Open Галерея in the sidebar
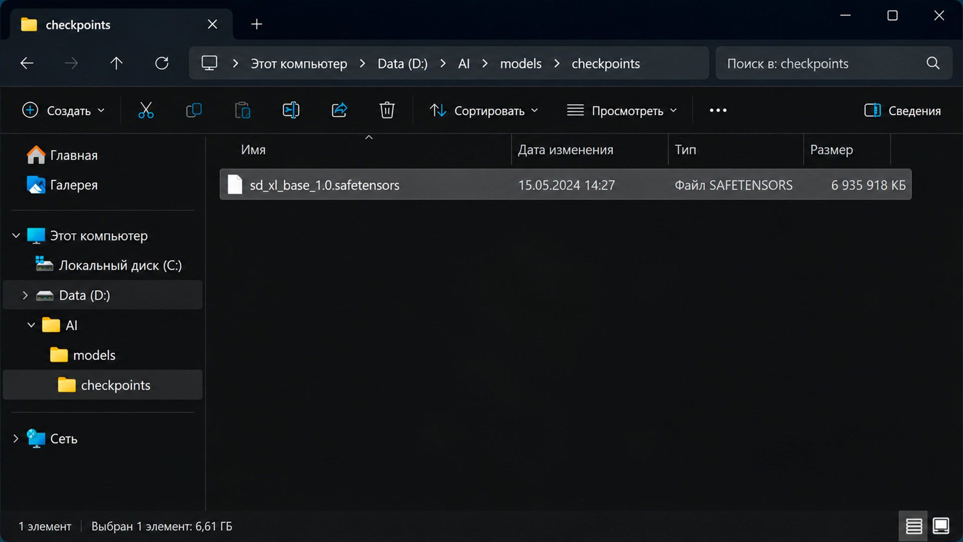The height and width of the screenshot is (542, 963). click(x=63, y=185)
